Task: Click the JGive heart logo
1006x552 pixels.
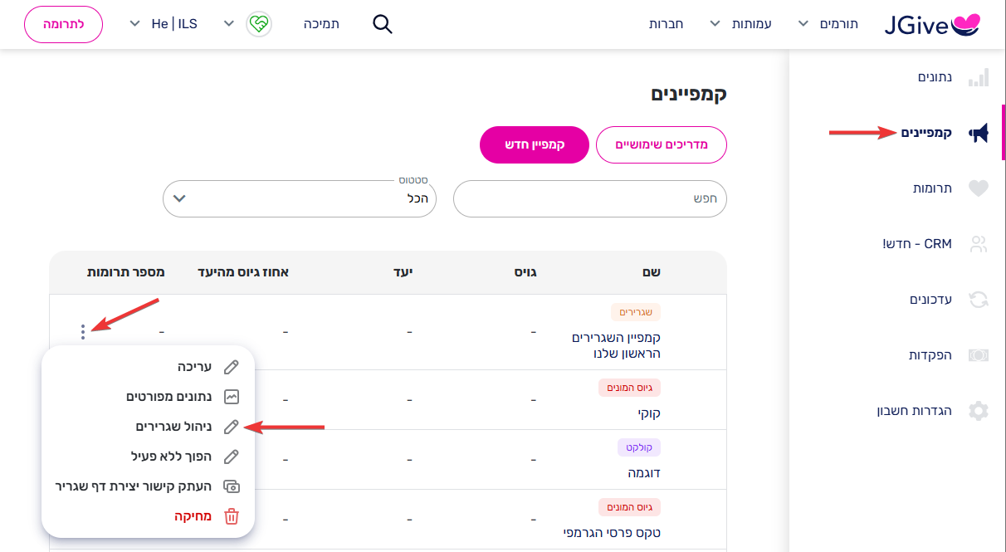Action: (x=933, y=25)
